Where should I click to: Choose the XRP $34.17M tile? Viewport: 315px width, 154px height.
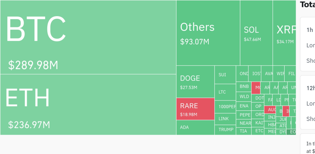[284, 33]
